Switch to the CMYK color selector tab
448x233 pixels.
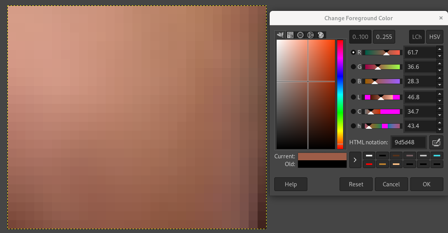pos(290,35)
